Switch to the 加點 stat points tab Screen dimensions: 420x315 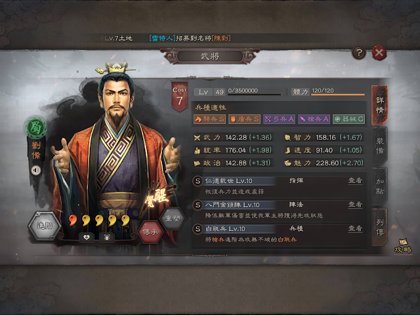pos(379,186)
